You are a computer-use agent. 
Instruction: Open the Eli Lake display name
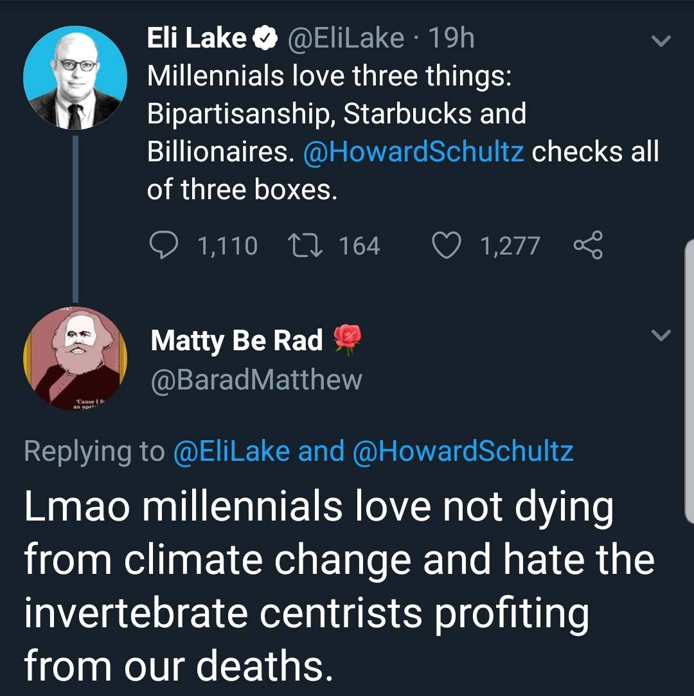click(x=196, y=39)
